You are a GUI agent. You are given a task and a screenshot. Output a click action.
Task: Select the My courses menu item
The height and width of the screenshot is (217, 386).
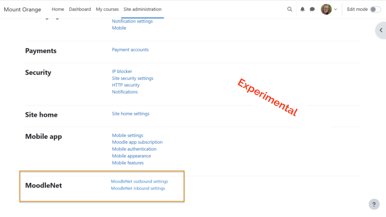tap(107, 9)
